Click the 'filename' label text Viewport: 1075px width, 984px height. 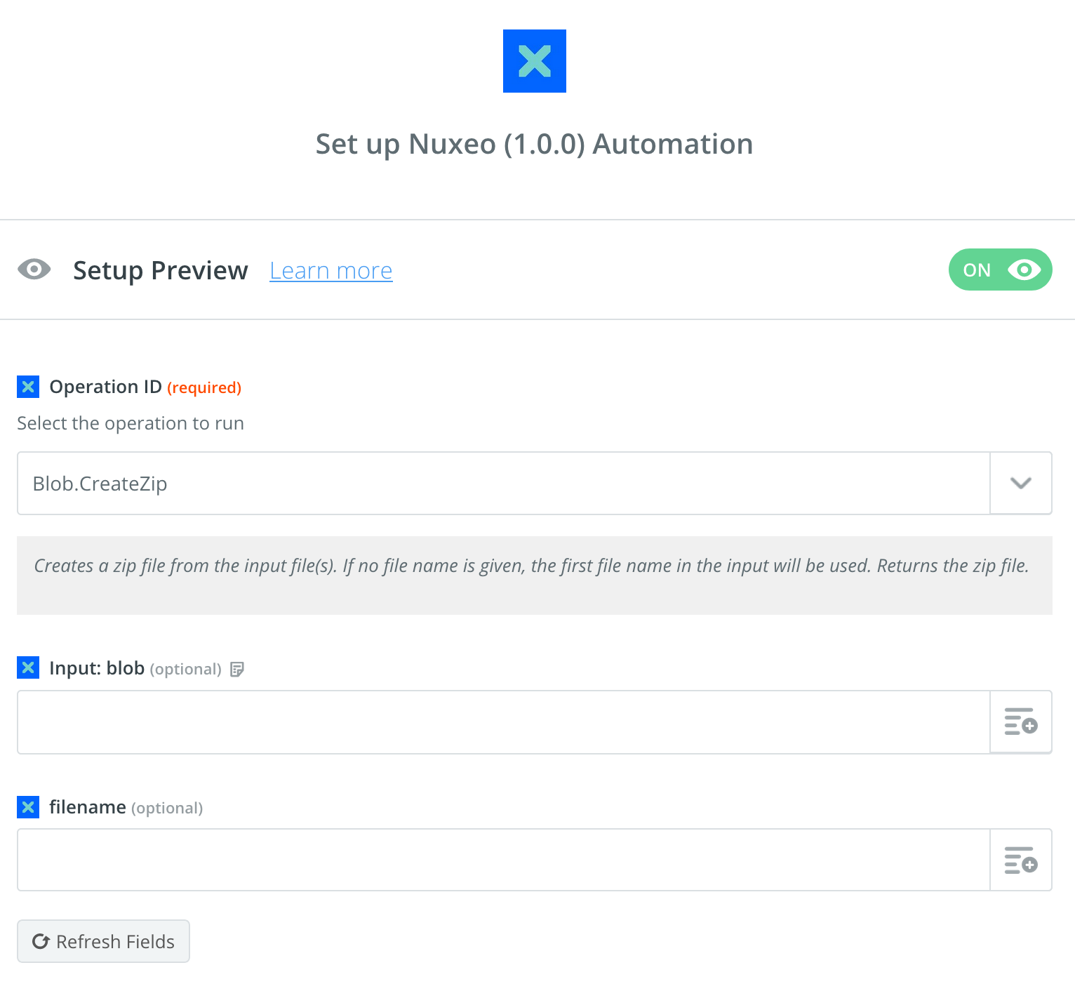coord(88,807)
